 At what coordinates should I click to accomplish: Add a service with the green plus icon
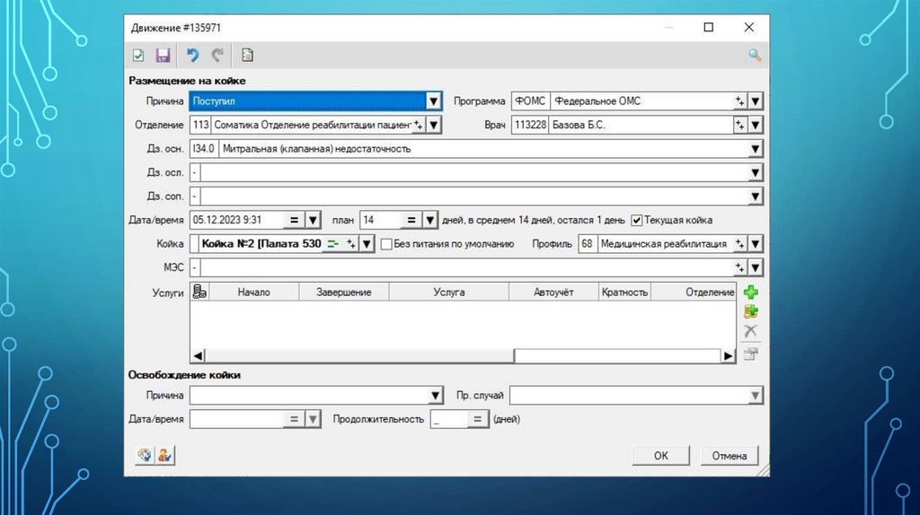pyautogui.click(x=750, y=292)
